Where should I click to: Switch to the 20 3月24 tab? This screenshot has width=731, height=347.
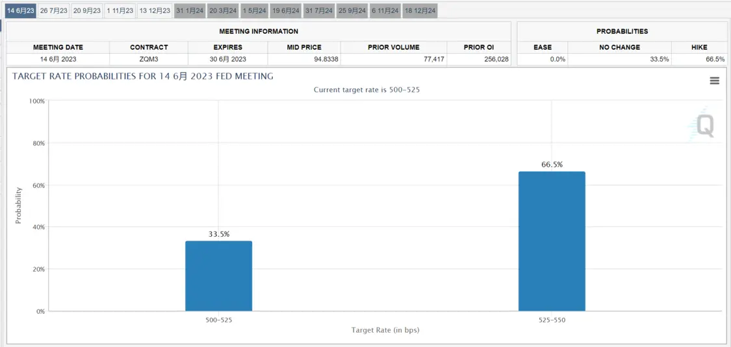(x=223, y=10)
